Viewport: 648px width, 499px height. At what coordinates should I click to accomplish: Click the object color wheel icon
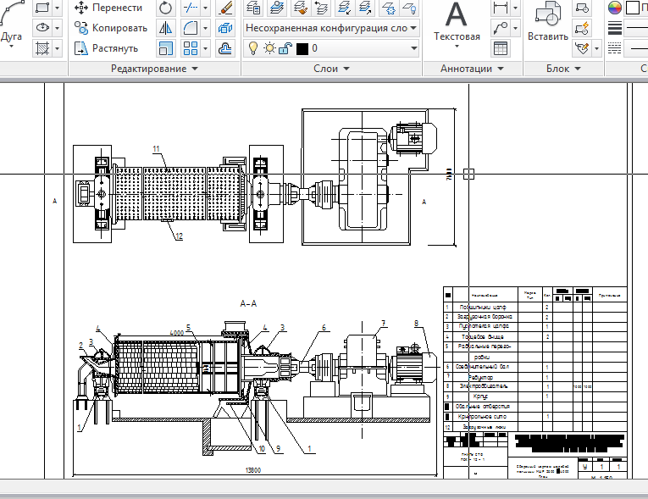[x=615, y=8]
